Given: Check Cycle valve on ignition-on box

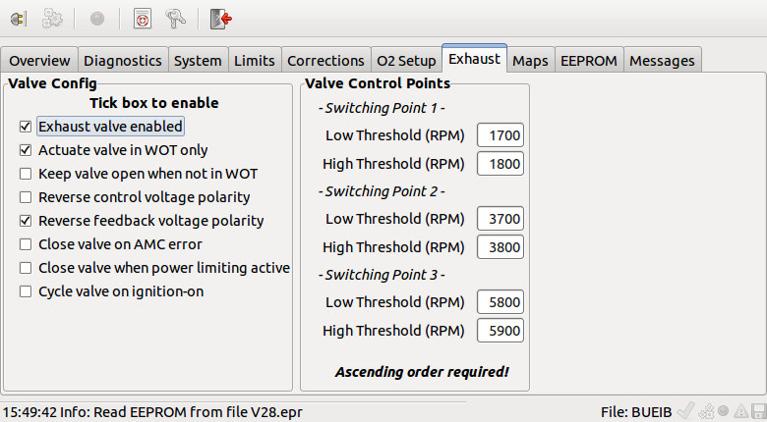Looking at the screenshot, I should [x=26, y=291].
